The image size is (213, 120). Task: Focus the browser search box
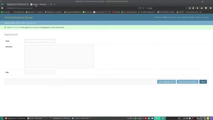[167, 8]
